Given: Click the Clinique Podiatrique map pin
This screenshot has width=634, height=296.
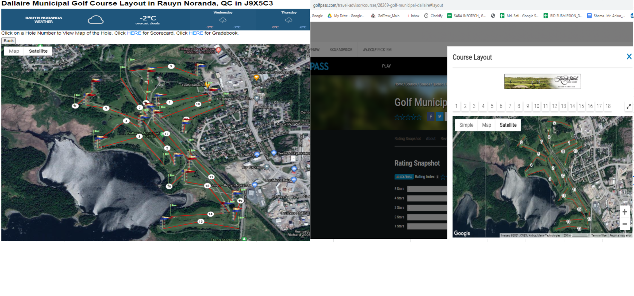Looking at the screenshot, I should pos(219,50).
